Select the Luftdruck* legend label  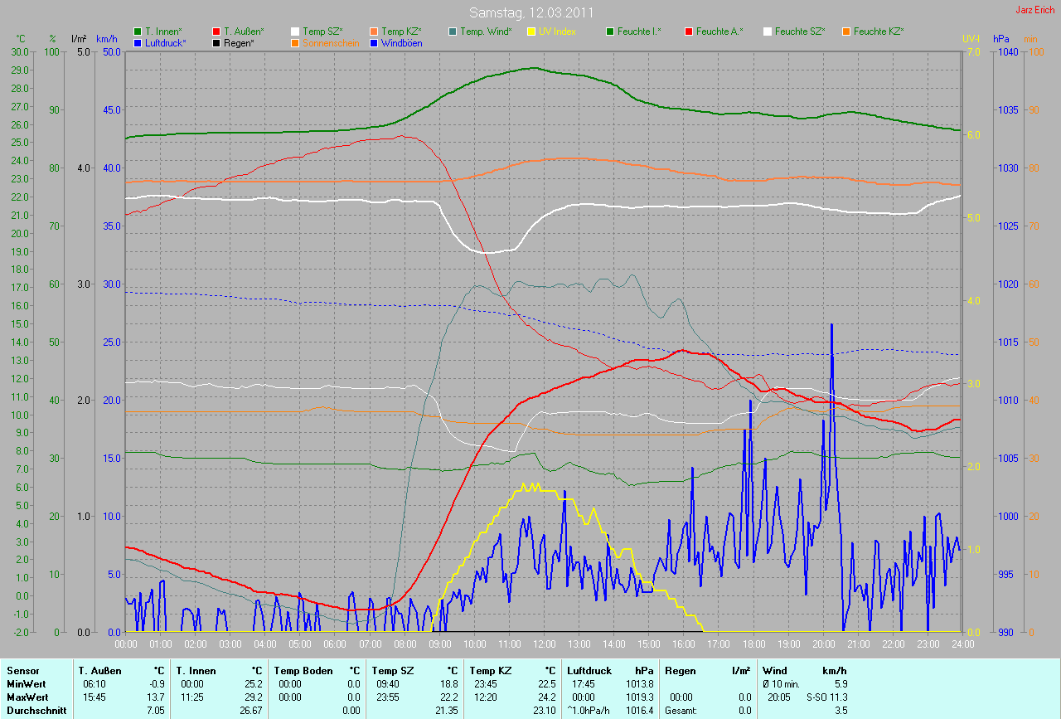[x=166, y=42]
